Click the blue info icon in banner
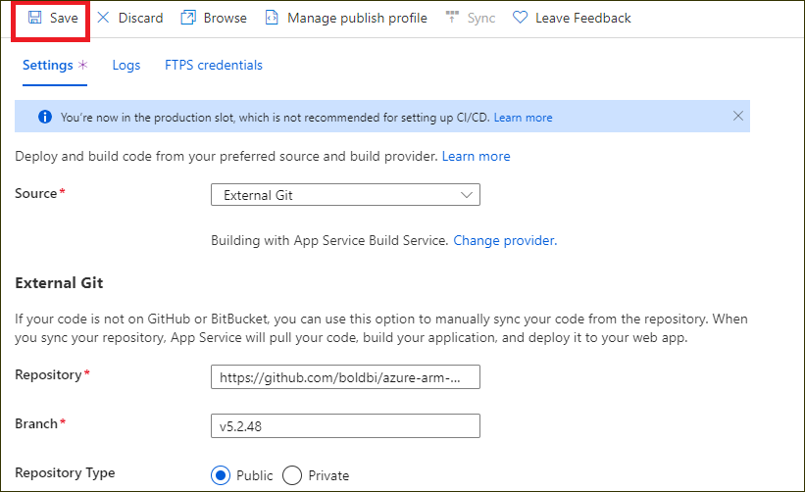 tap(44, 117)
